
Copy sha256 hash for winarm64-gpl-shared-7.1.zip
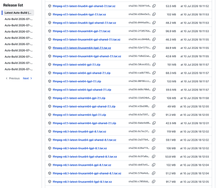[x=154, y=106]
